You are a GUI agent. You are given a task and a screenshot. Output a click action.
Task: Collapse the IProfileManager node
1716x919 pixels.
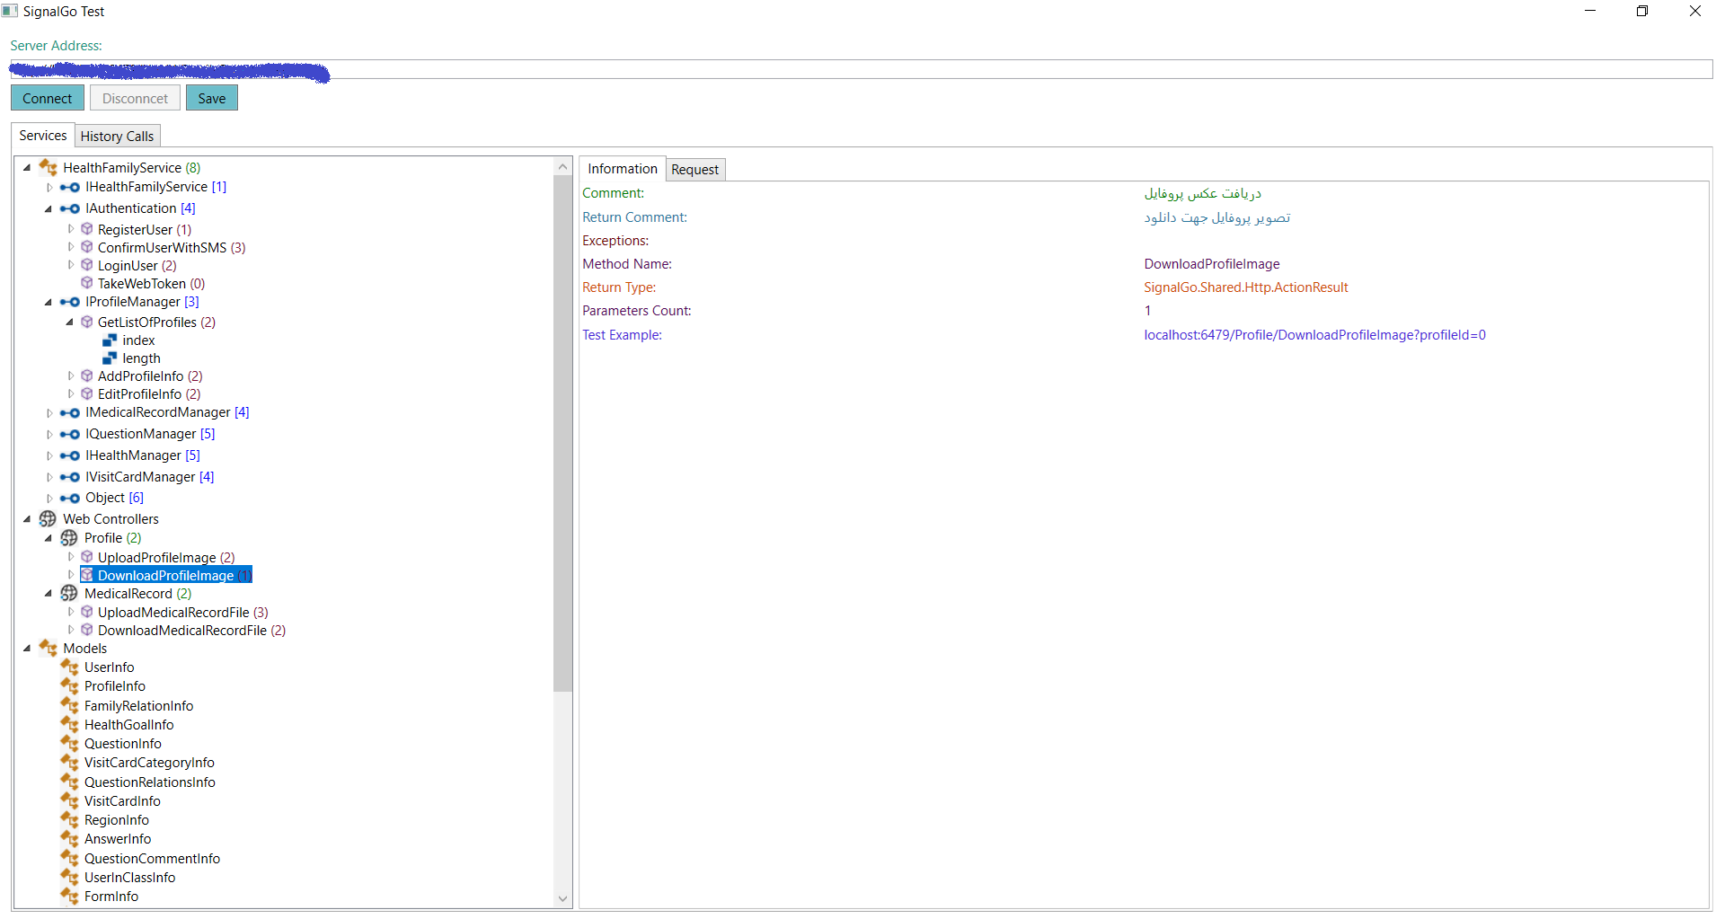coord(49,303)
